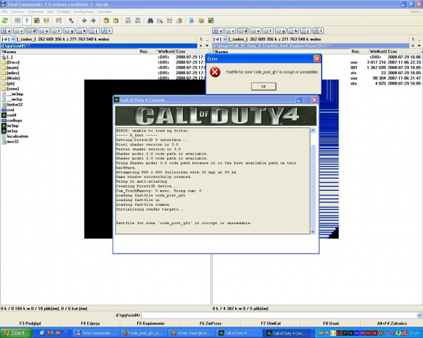
Task: Select network drive button in left panel
Action: pyautogui.click(x=106, y=31)
